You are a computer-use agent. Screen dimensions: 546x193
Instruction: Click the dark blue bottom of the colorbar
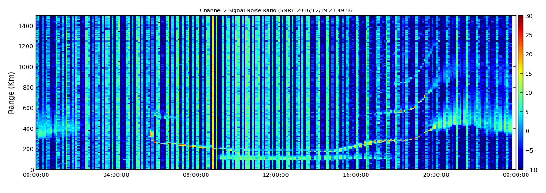[520, 166]
